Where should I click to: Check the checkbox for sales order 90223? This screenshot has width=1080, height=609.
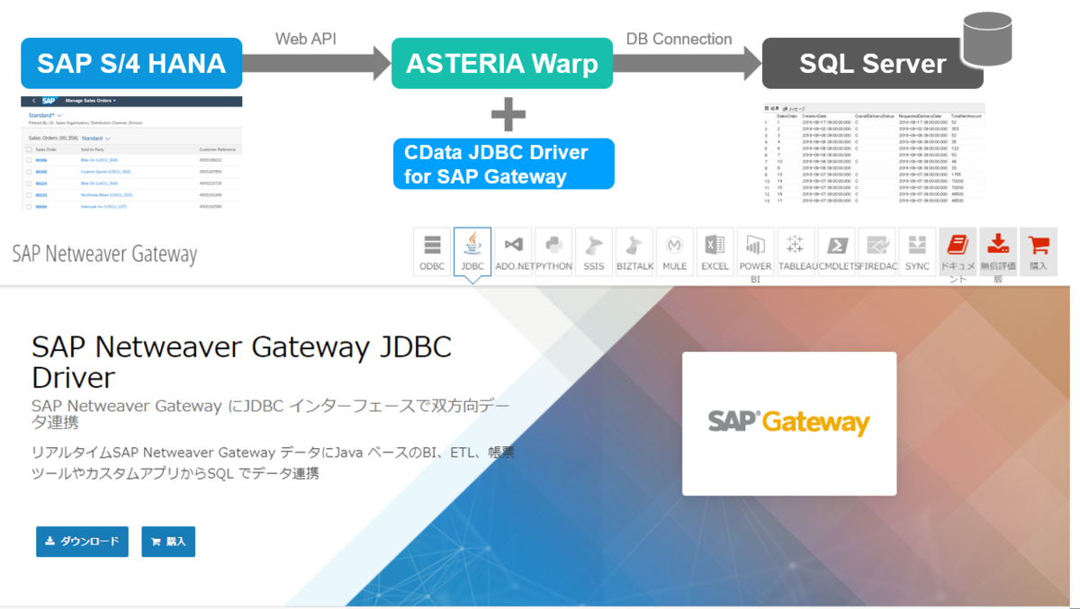tap(29, 195)
